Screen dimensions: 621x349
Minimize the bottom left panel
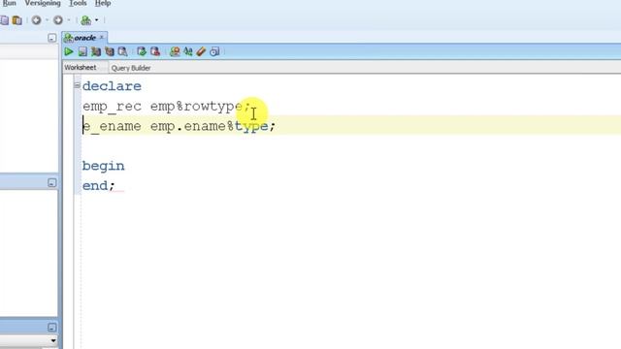tap(51, 328)
